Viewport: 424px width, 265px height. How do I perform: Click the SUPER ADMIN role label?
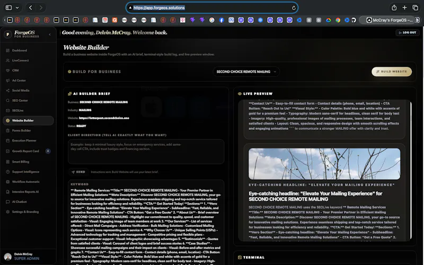[x=26, y=259]
